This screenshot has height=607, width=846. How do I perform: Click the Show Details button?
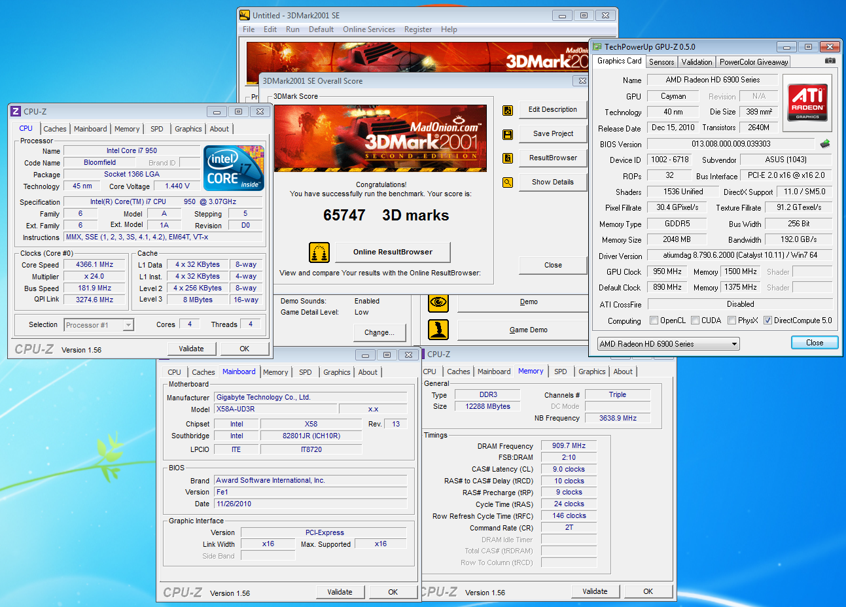click(553, 182)
